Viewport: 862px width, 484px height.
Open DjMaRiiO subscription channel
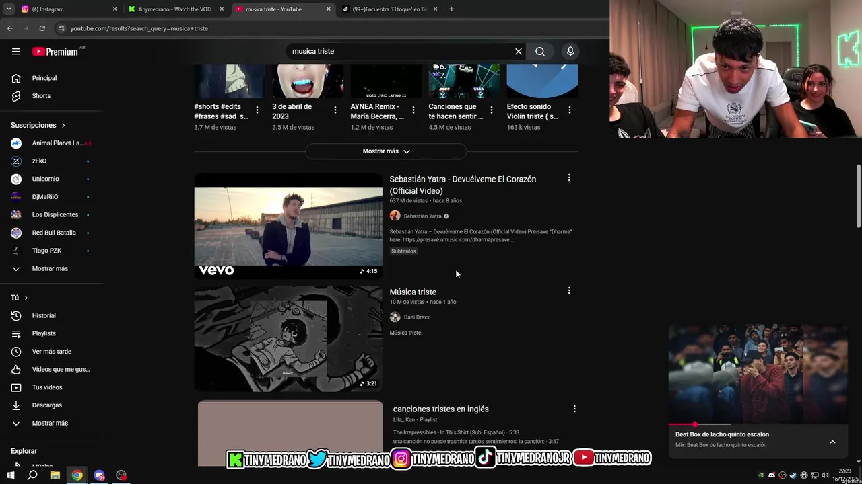51,197
